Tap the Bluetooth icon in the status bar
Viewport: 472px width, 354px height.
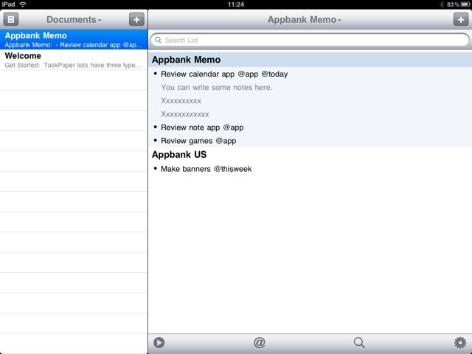pos(442,4)
